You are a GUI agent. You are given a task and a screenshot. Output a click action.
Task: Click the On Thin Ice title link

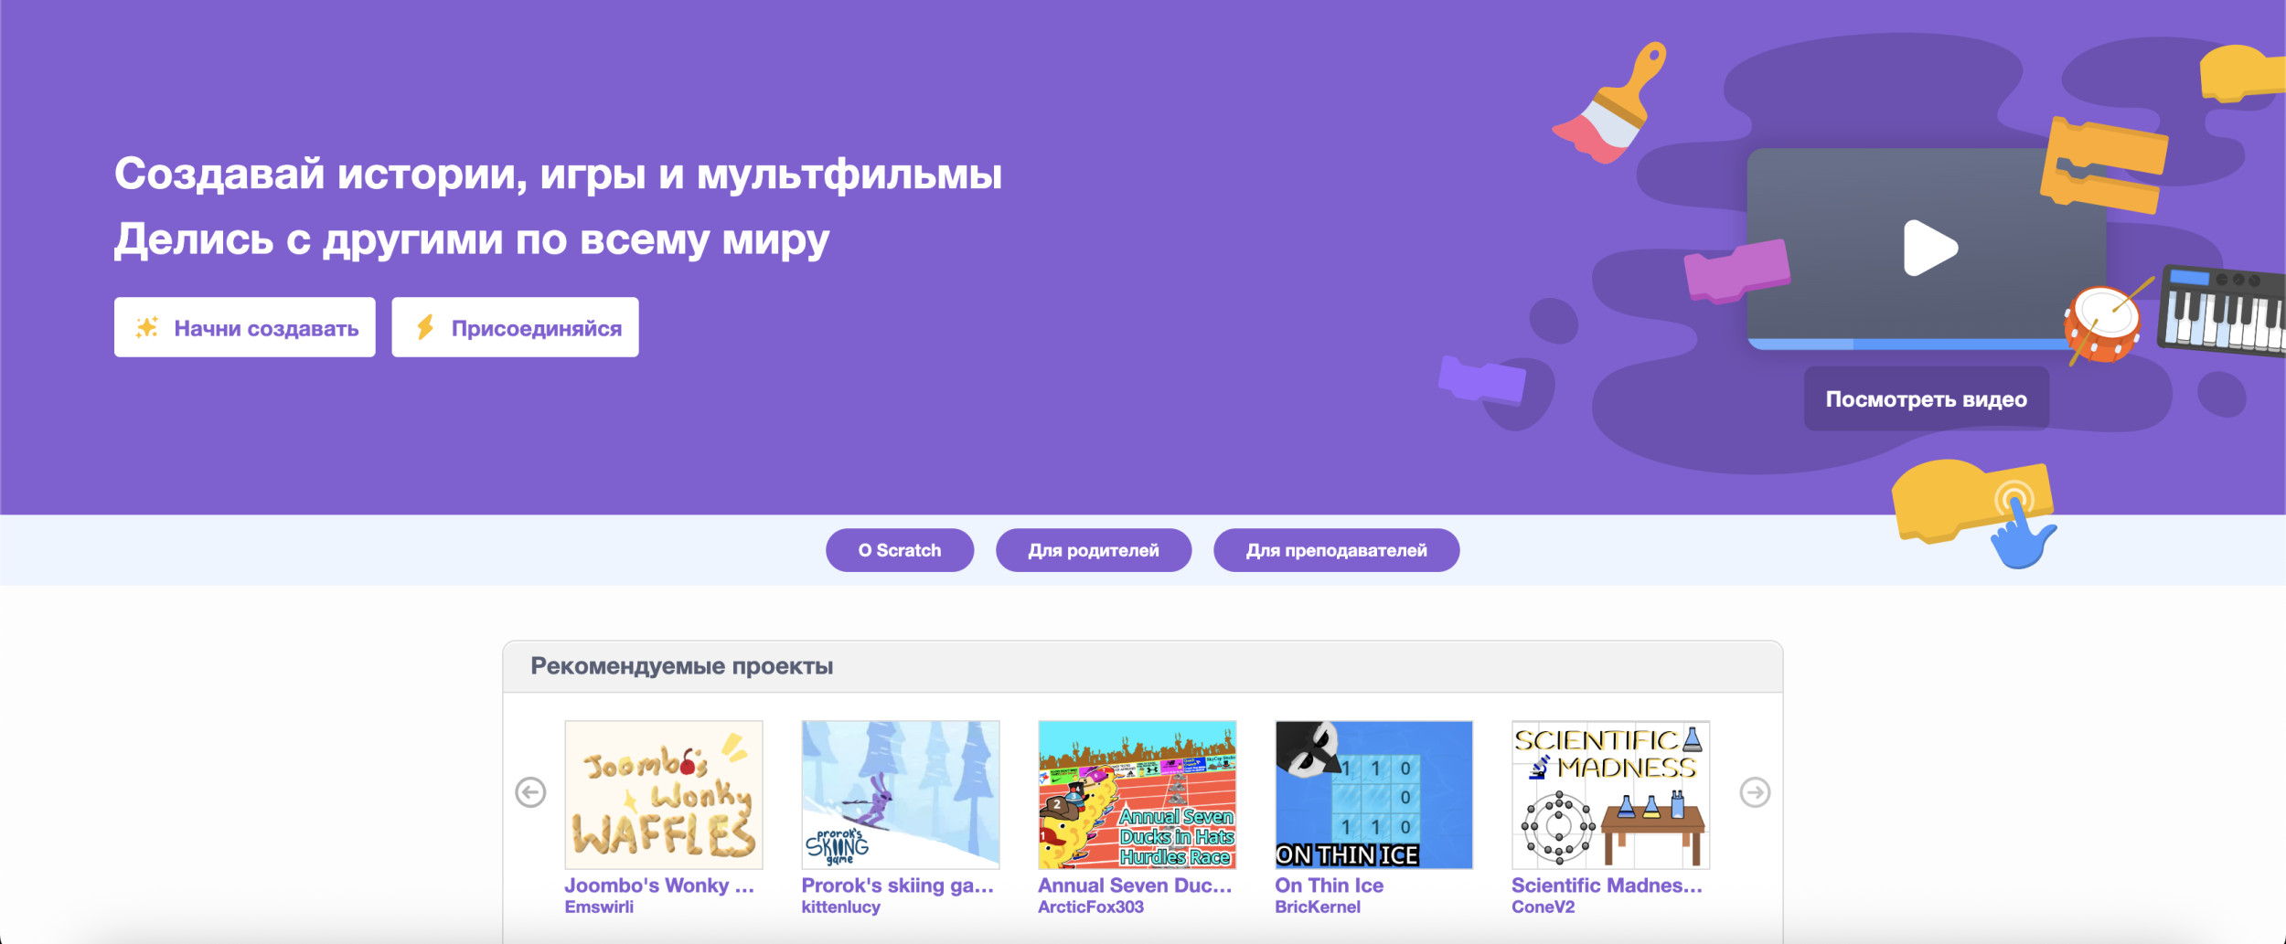(x=1330, y=886)
